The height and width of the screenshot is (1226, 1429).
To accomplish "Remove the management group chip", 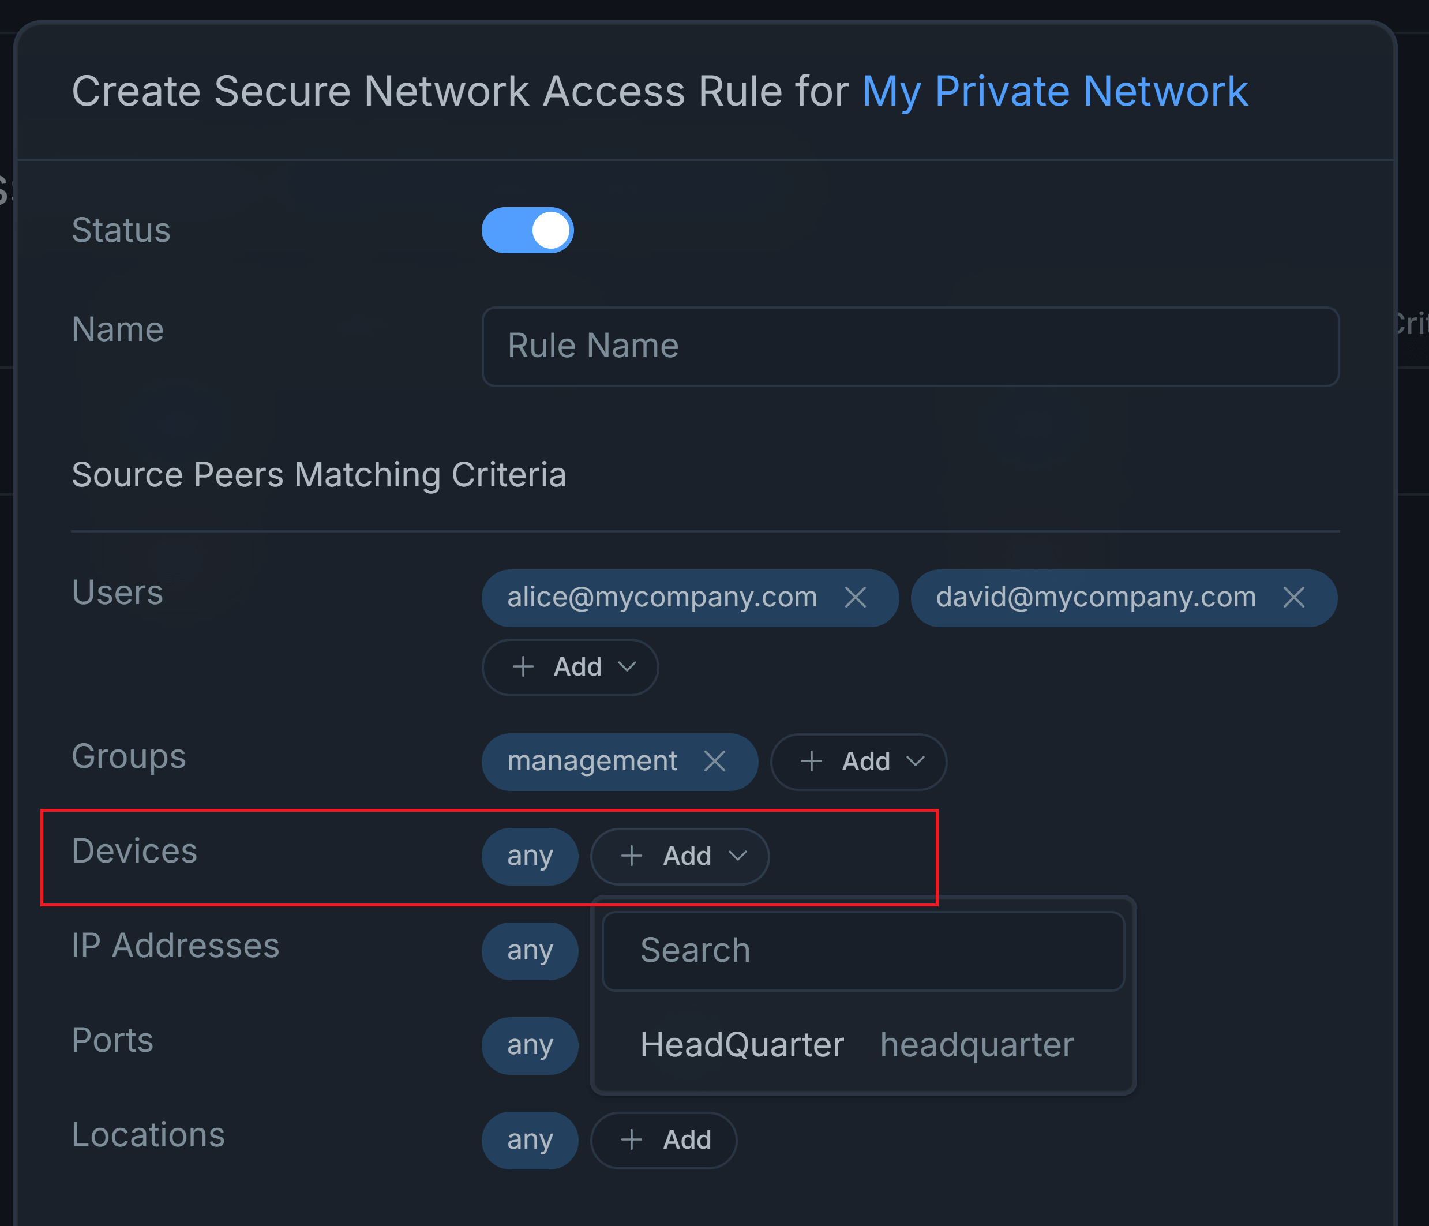I will tap(714, 761).
